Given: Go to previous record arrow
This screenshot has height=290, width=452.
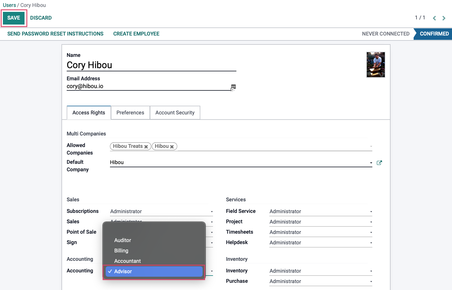Looking at the screenshot, I should pyautogui.click(x=434, y=18).
